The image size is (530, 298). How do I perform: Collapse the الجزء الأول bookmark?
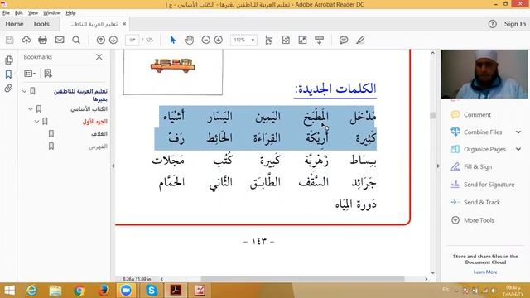pyautogui.click(x=36, y=122)
